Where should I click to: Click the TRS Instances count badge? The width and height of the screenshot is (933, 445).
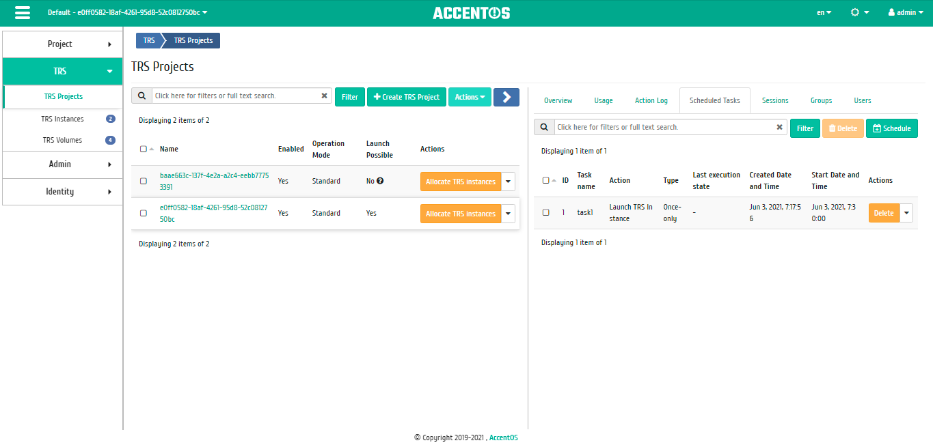(111, 119)
